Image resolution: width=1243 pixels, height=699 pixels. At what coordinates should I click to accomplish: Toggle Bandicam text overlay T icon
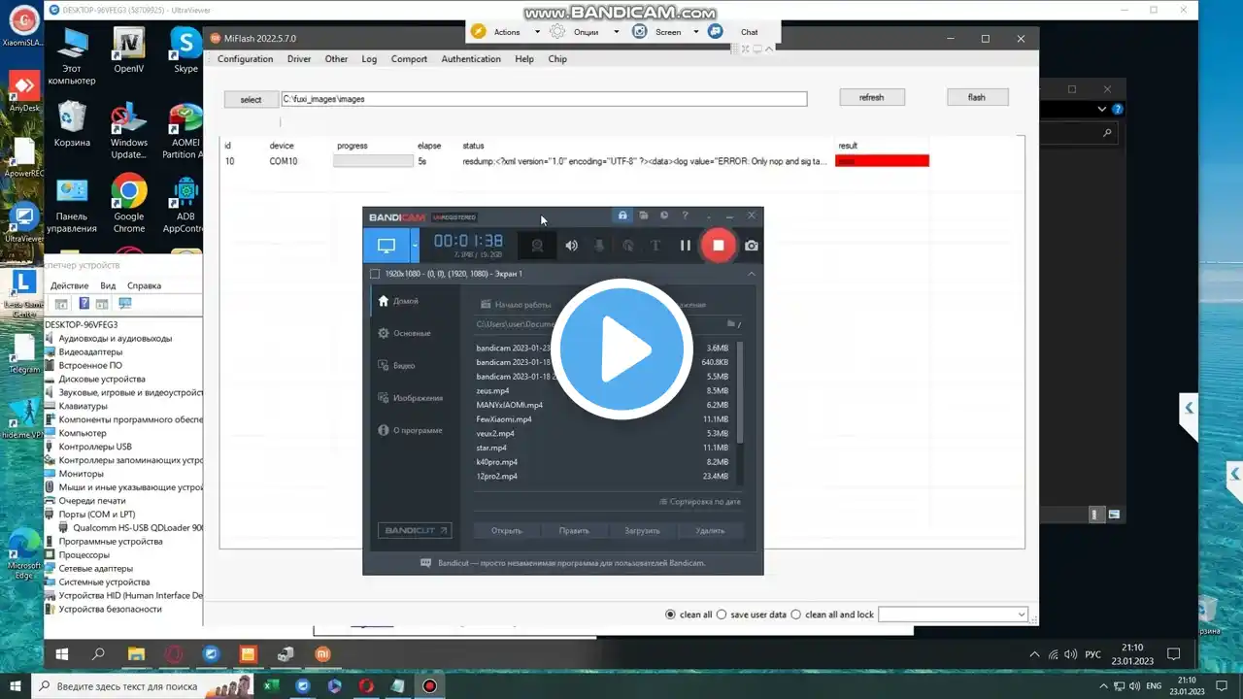(655, 246)
